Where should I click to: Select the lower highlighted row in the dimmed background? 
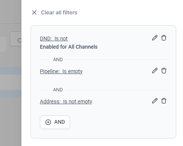point(11,94)
